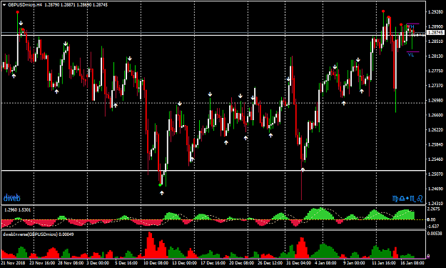
Task: Click the 16 Jan 08:00 time label
Action: tap(412, 262)
